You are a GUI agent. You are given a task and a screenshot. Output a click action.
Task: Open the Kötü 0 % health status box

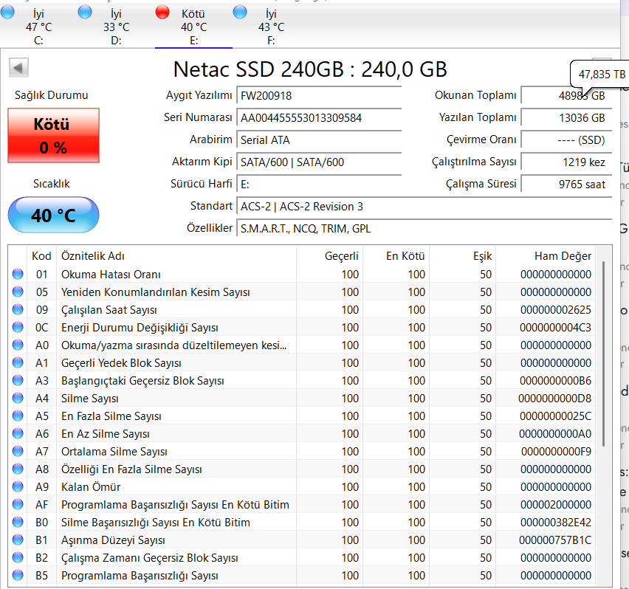(53, 136)
